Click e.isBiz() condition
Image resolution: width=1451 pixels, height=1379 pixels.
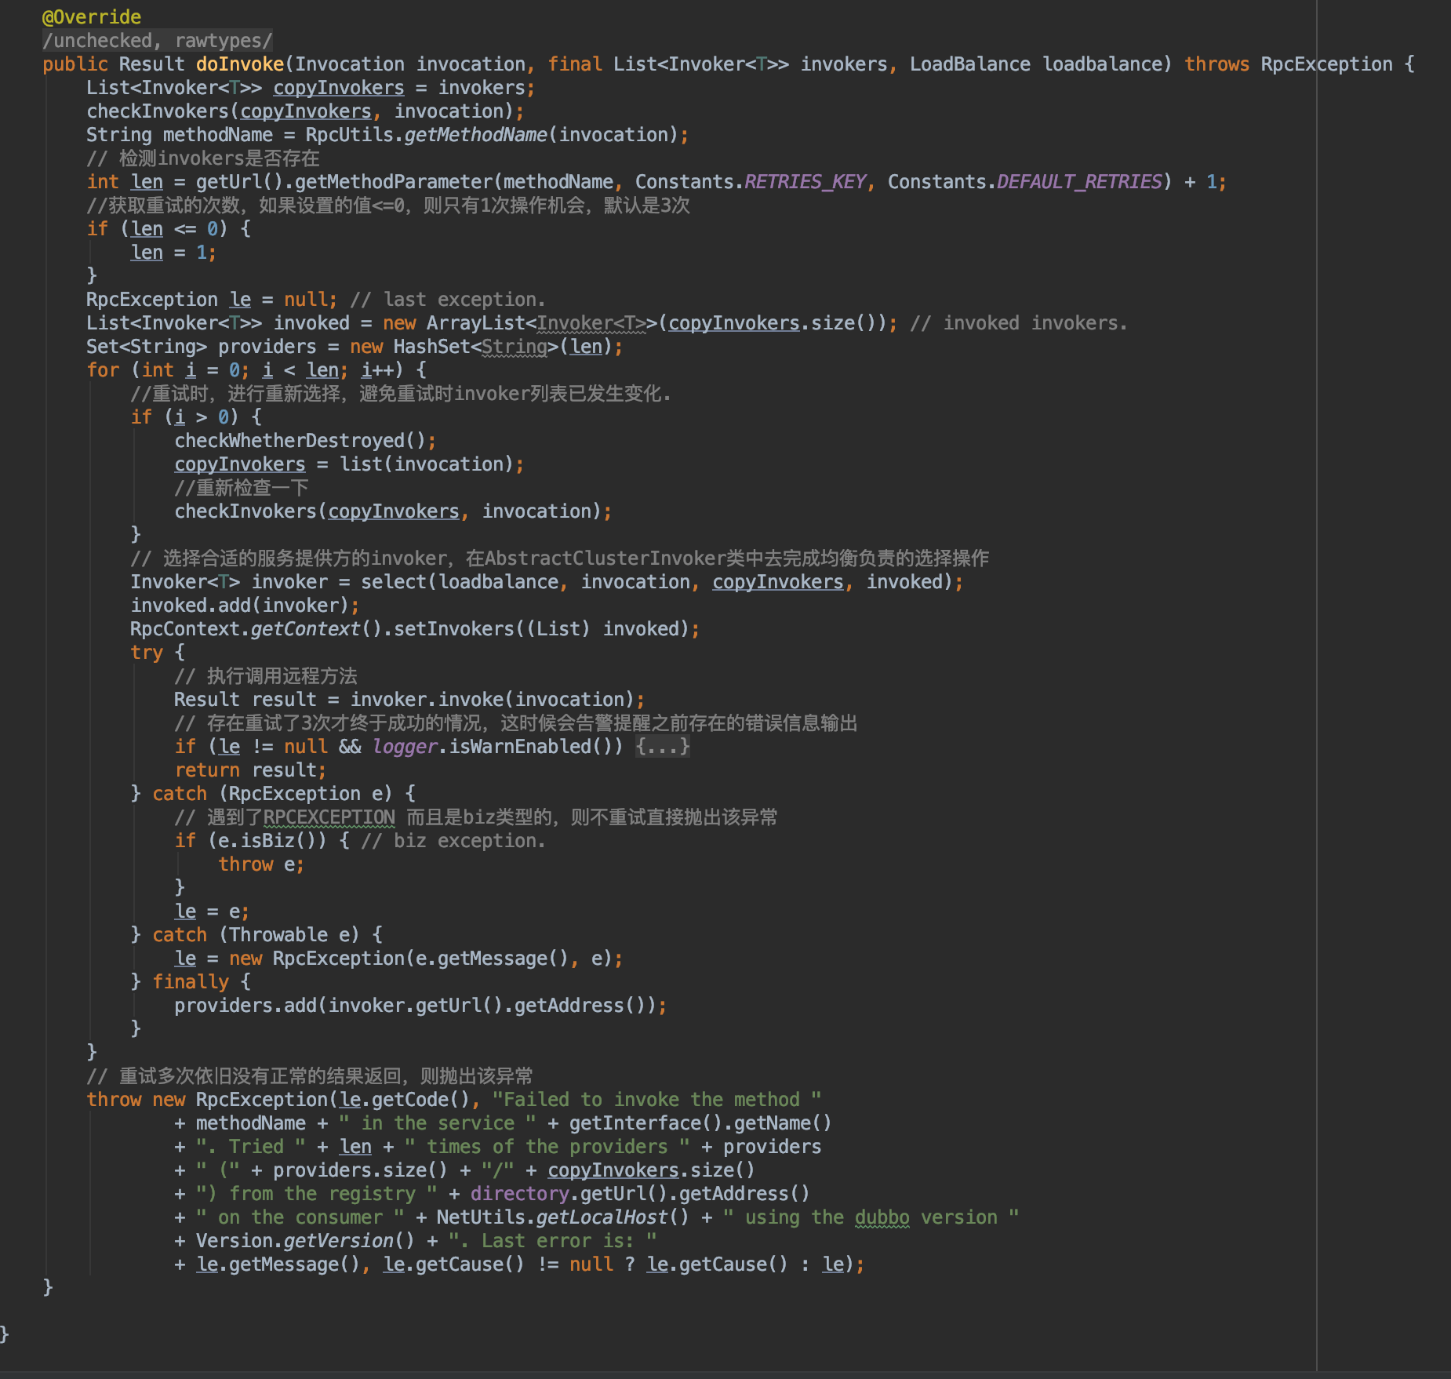[x=267, y=840]
